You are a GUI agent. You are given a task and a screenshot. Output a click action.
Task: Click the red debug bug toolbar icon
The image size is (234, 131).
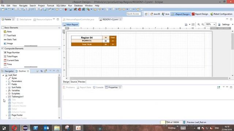[65, 9]
